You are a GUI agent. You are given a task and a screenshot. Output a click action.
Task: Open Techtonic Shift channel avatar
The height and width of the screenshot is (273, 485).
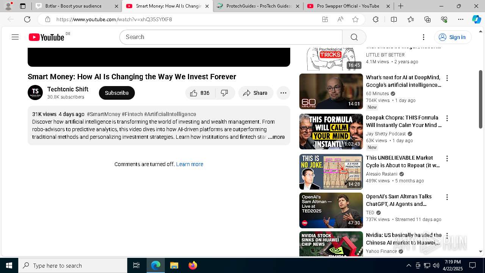(x=35, y=93)
